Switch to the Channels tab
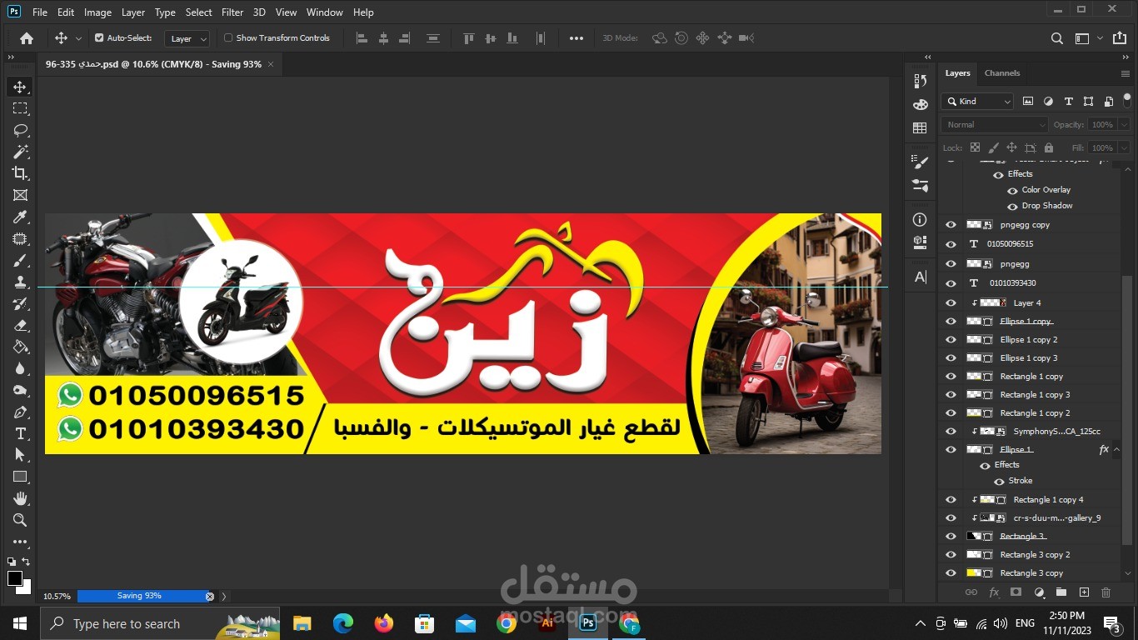The width and height of the screenshot is (1138, 640). (1002, 73)
